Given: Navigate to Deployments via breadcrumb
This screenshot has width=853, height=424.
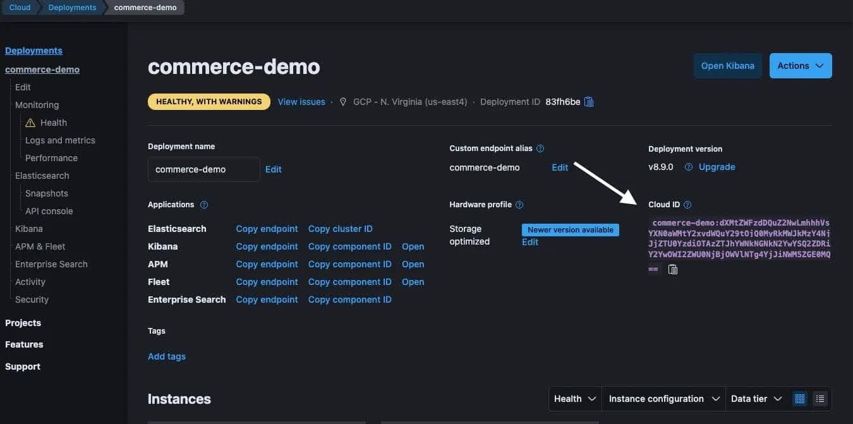Looking at the screenshot, I should [x=71, y=7].
